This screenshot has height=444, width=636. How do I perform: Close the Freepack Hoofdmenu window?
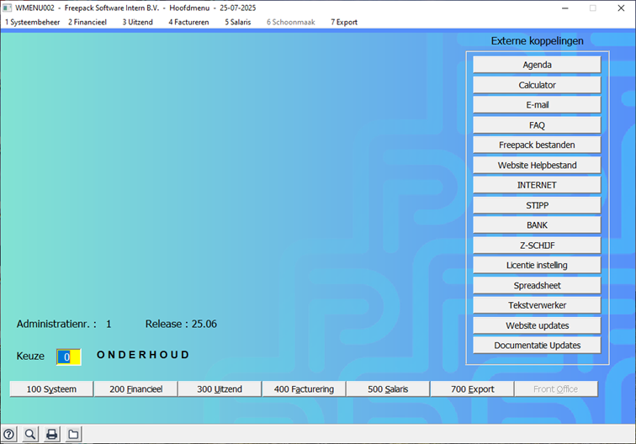621,8
